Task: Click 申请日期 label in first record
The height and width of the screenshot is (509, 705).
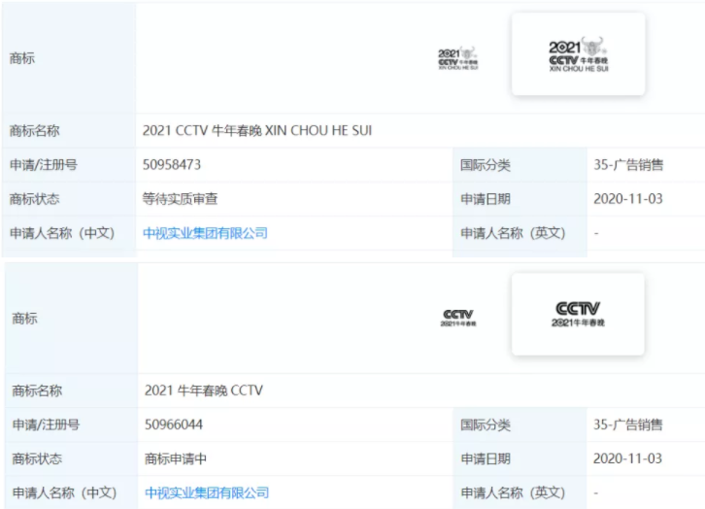Action: (x=486, y=199)
